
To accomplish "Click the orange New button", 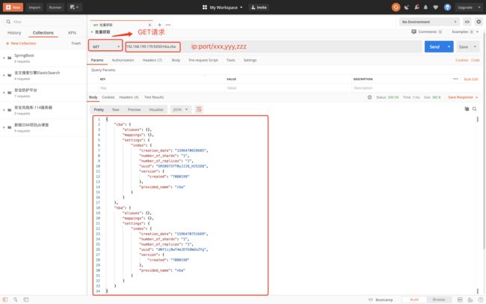I will tap(13, 7).
